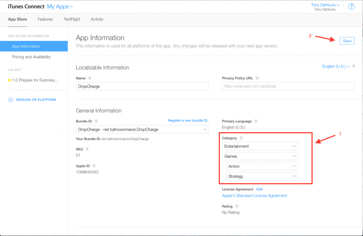
Task: Open the English (U.S.) language selector
Action: (x=336, y=66)
